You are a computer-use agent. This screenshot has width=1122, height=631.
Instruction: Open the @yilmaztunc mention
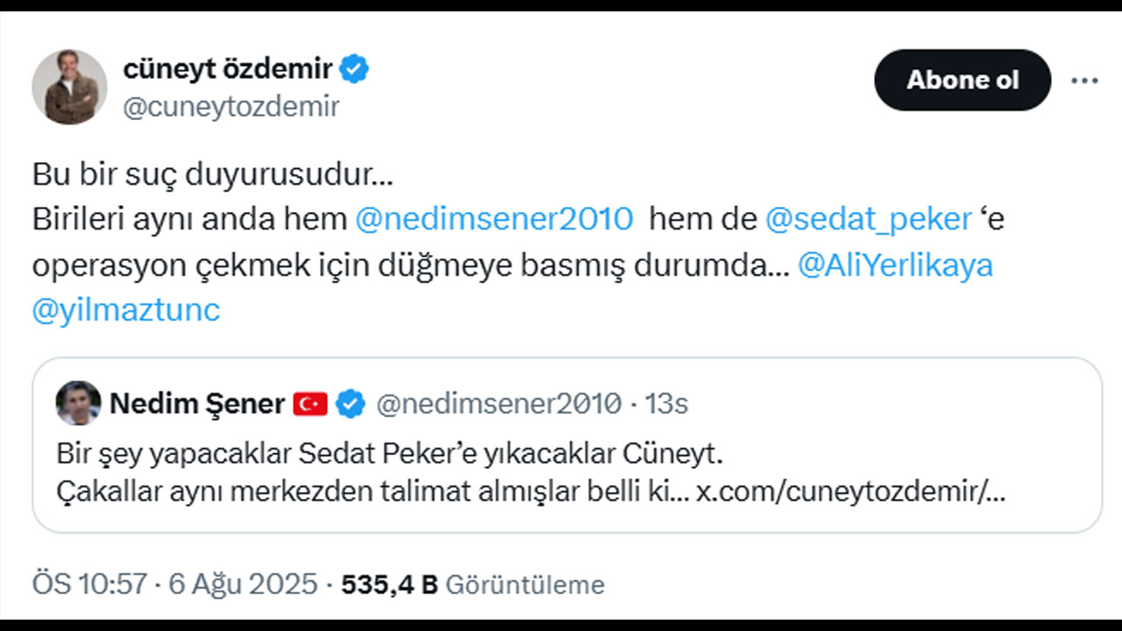coord(125,308)
